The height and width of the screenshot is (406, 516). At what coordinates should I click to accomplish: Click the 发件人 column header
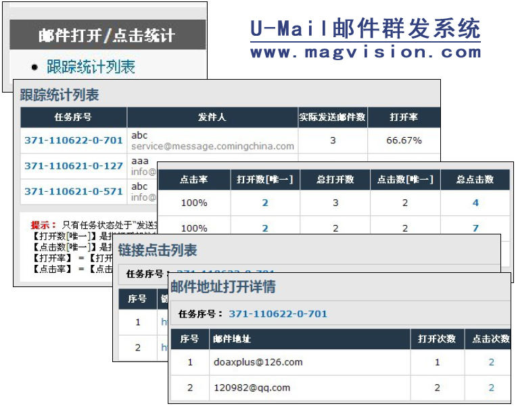[x=212, y=117]
